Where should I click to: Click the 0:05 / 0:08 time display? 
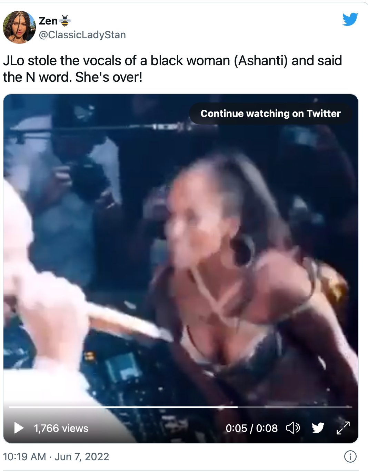[252, 428]
